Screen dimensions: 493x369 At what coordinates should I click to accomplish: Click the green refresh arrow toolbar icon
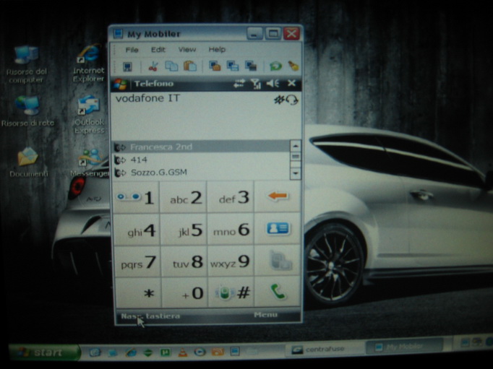[275, 66]
